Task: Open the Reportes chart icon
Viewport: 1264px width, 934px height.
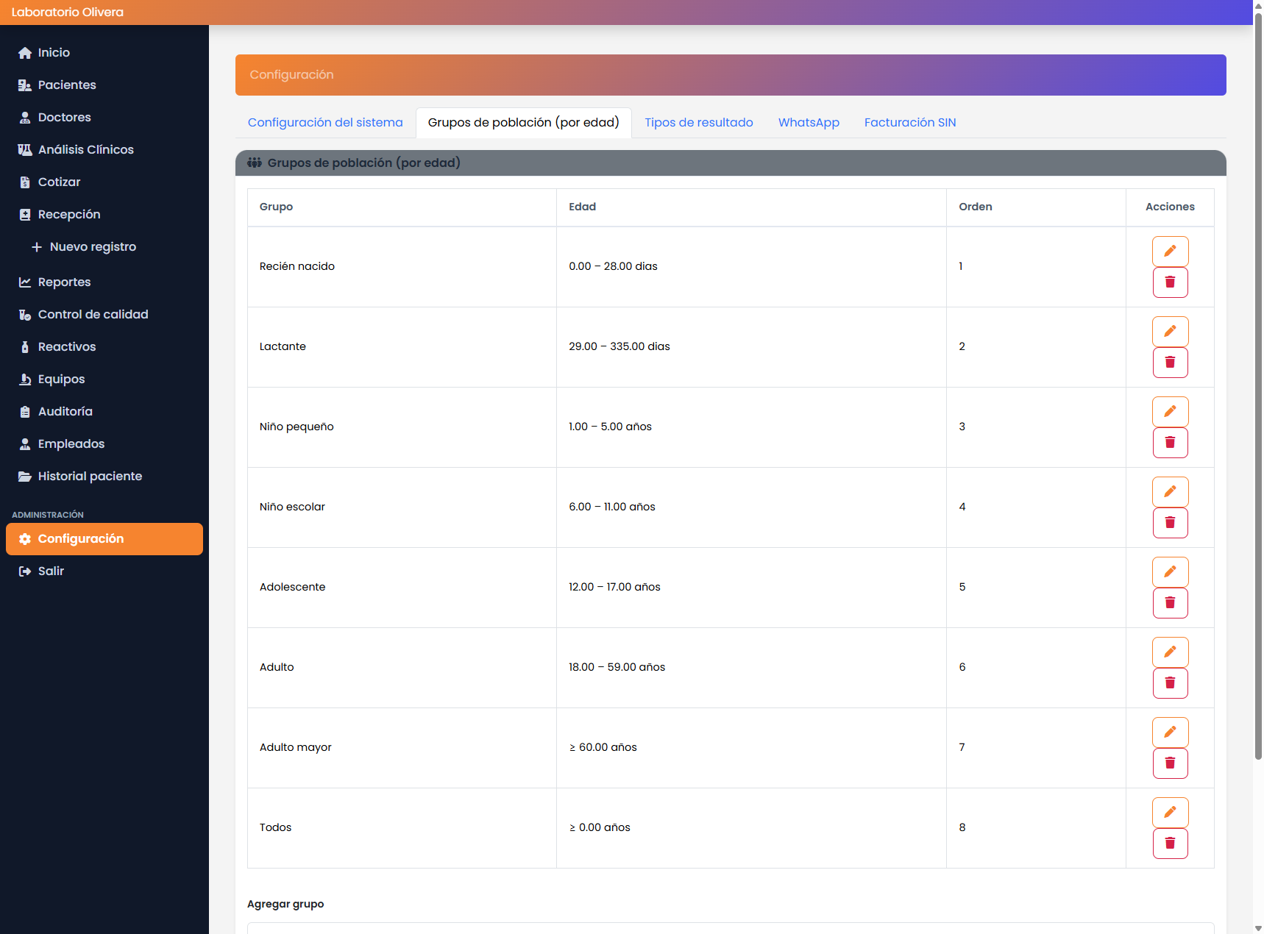Action: (24, 282)
